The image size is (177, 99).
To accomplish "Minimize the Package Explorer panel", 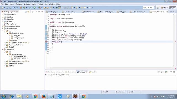I will coord(39,12).
